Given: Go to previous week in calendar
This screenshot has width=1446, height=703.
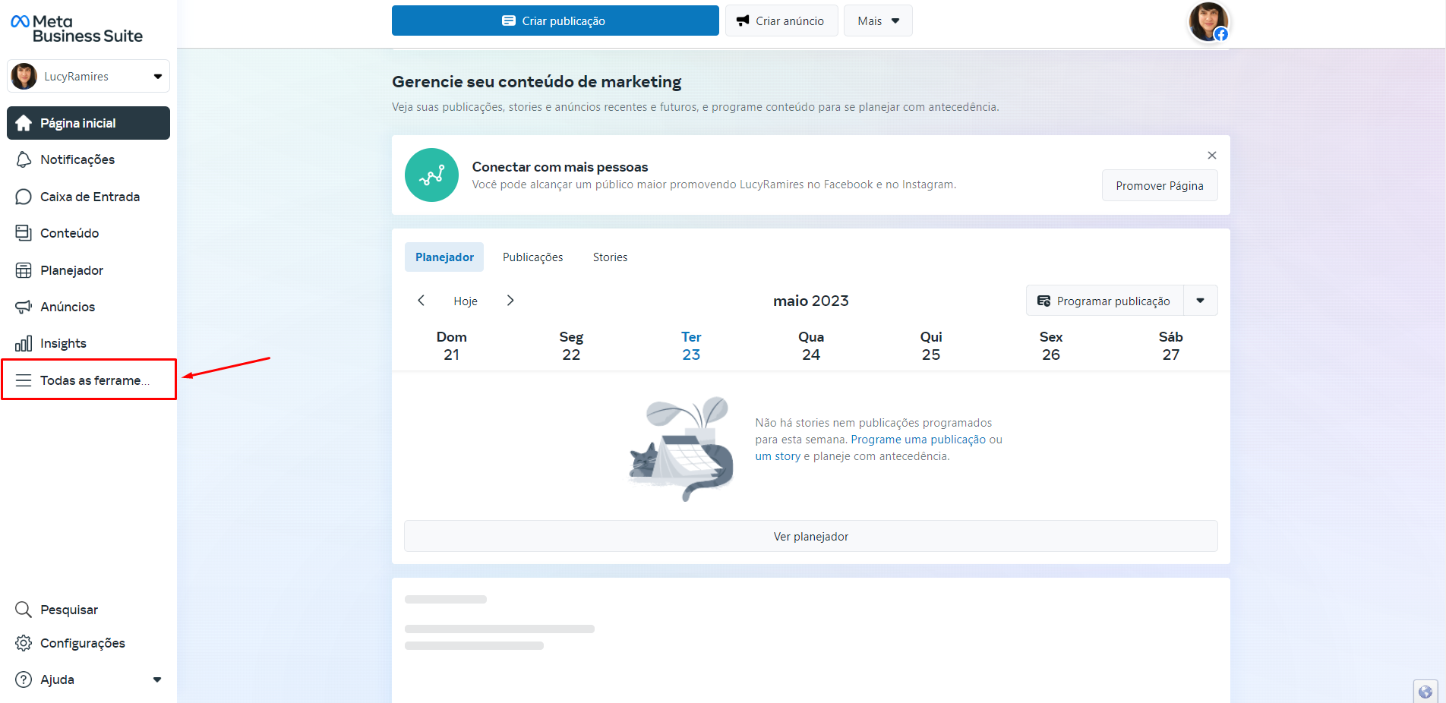Looking at the screenshot, I should 421,301.
